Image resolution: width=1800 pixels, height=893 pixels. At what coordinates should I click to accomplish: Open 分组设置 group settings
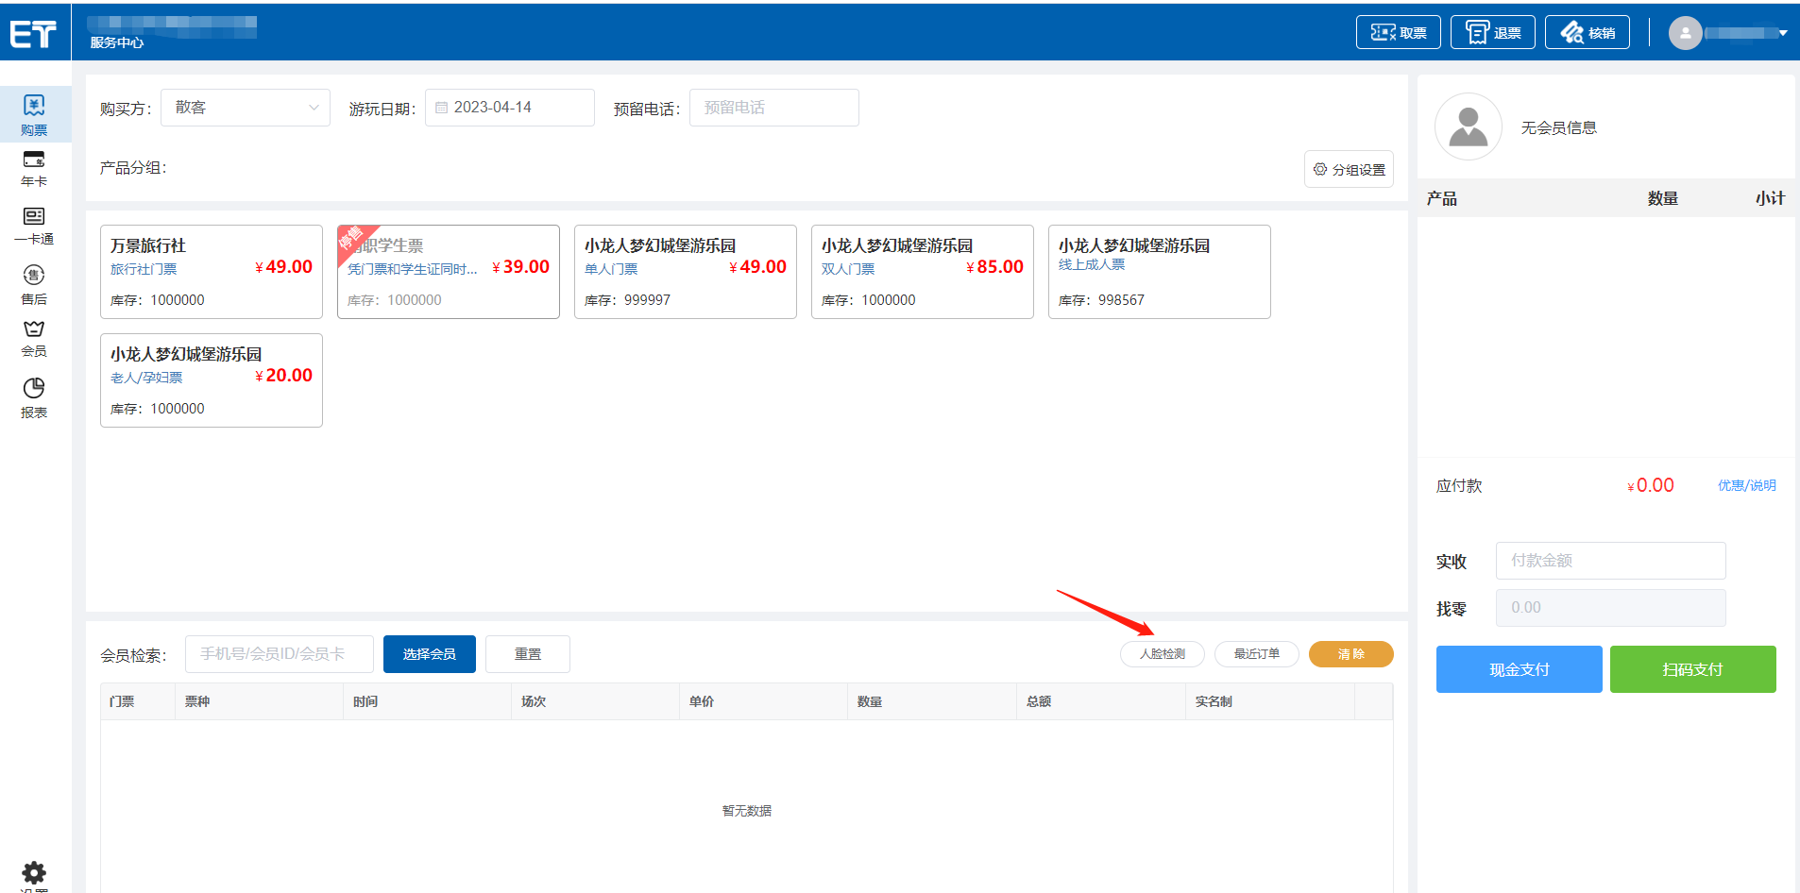[x=1349, y=170]
